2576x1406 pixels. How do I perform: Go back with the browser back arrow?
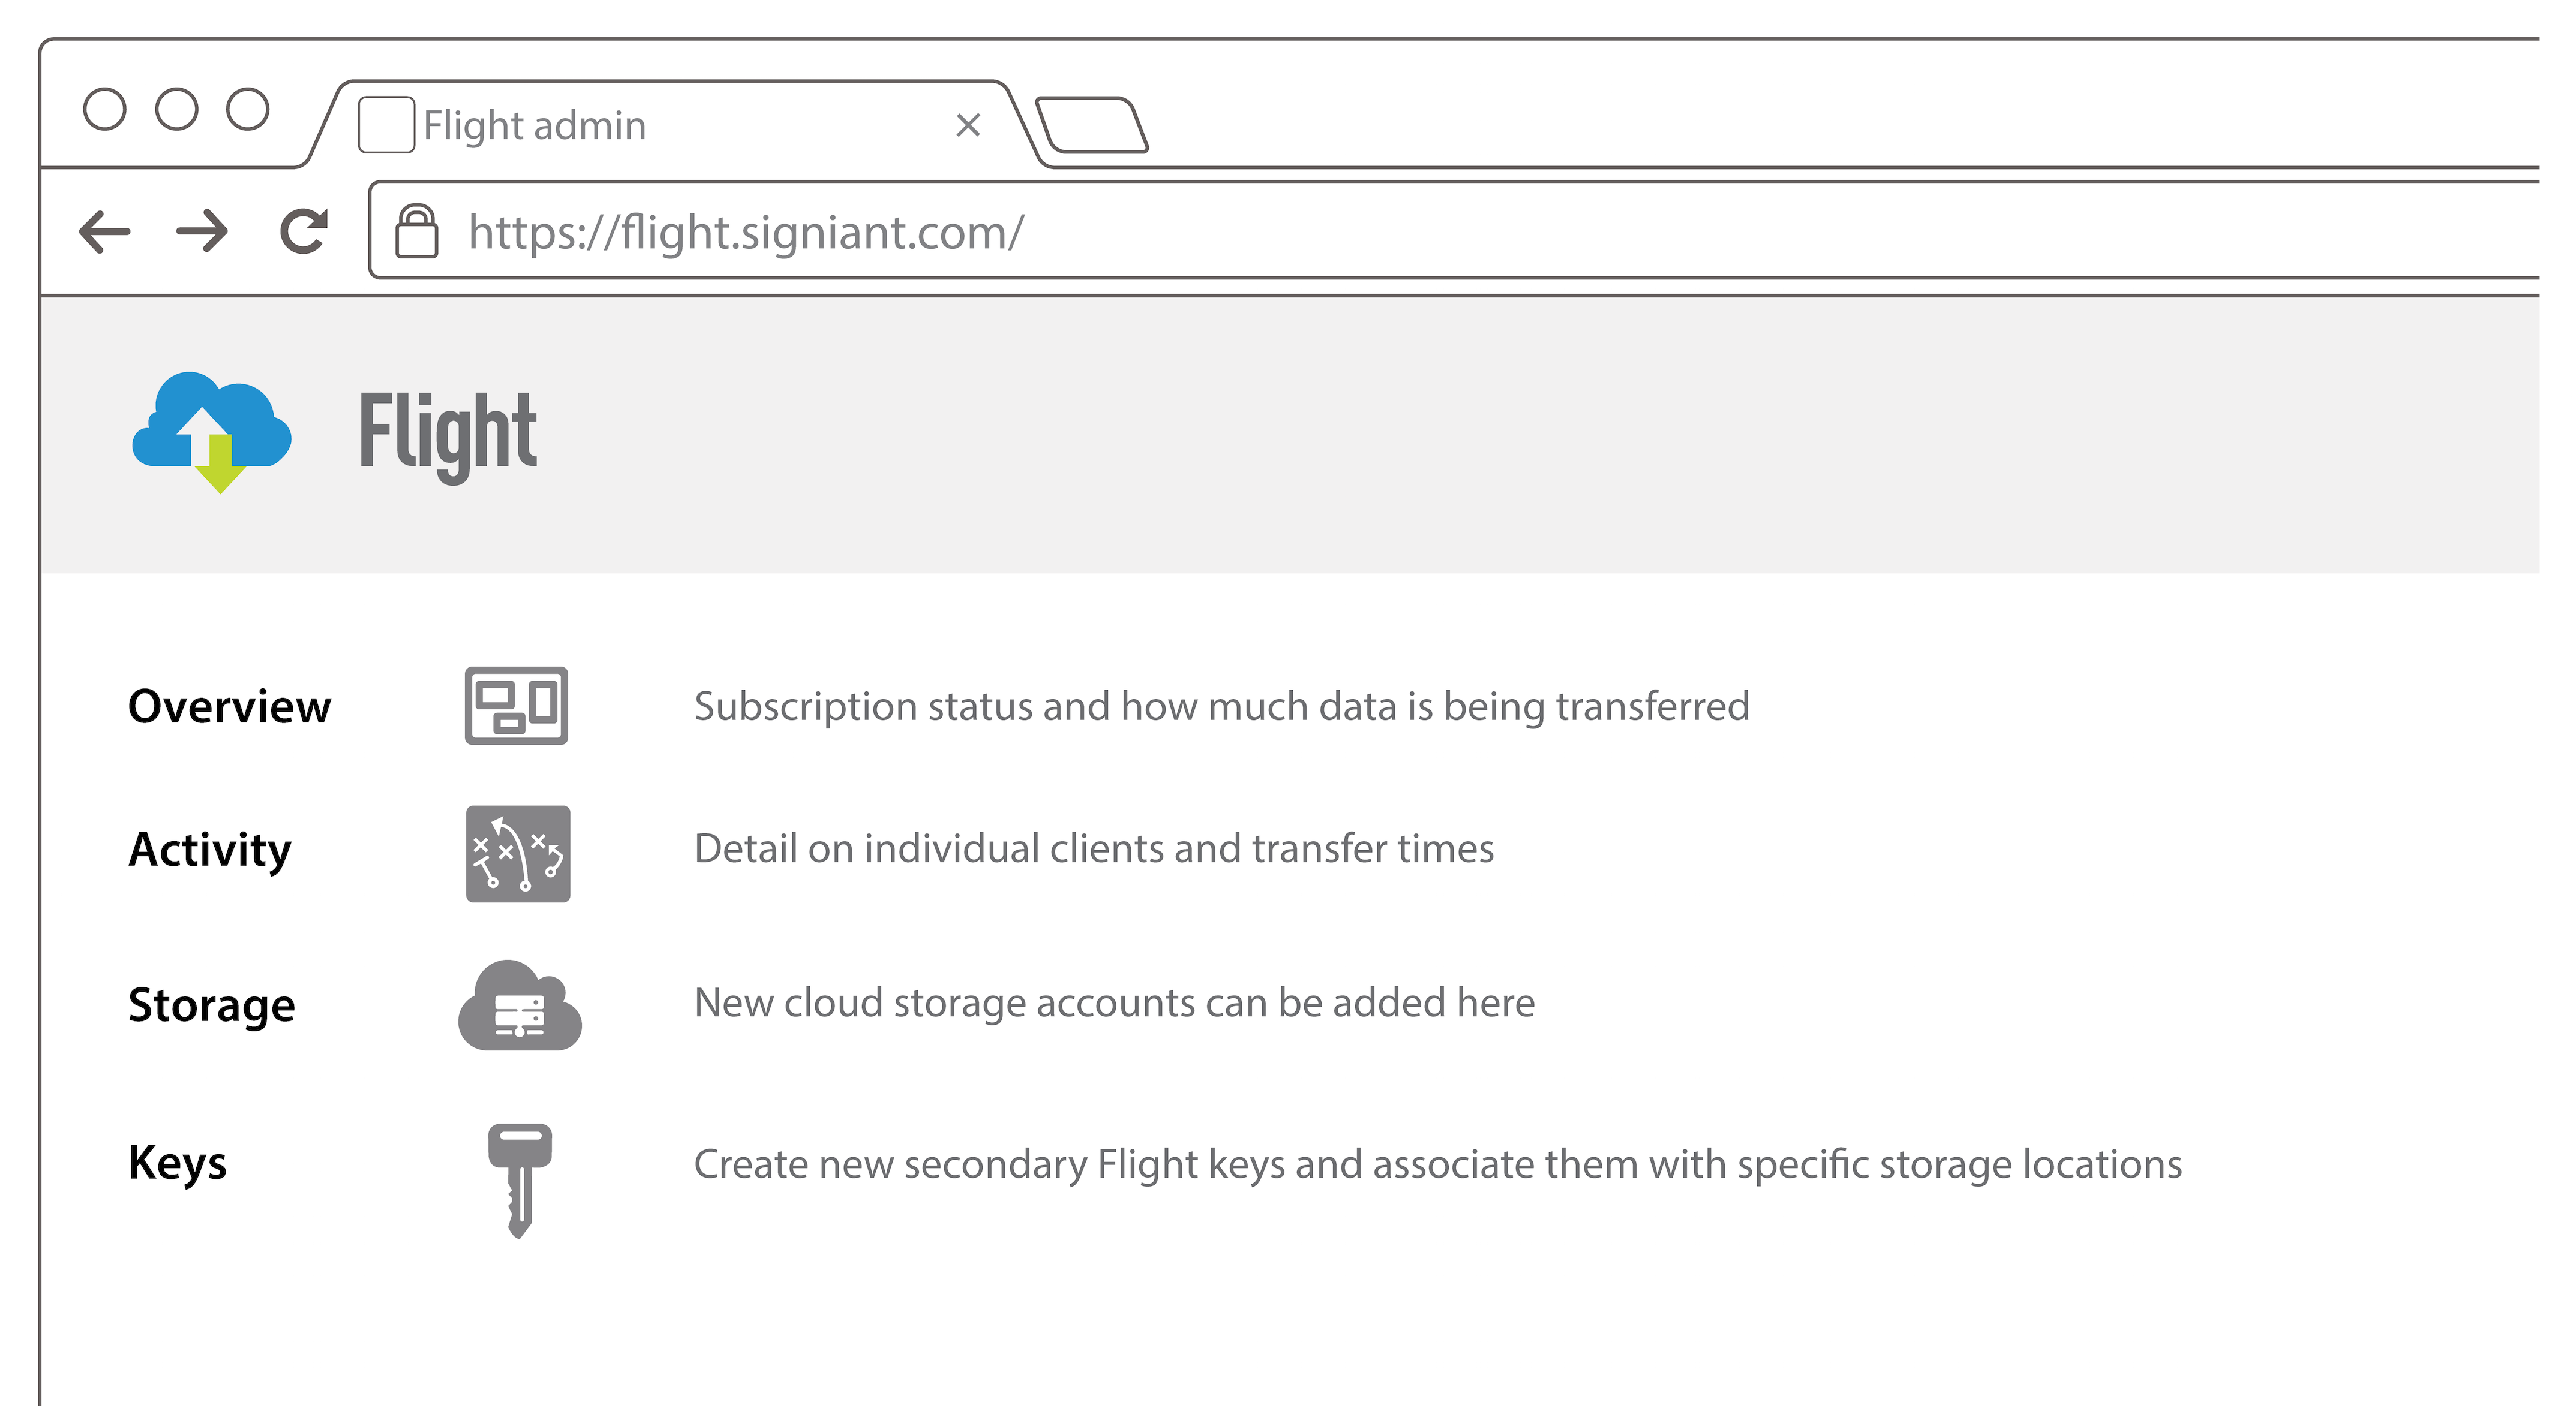pos(104,232)
